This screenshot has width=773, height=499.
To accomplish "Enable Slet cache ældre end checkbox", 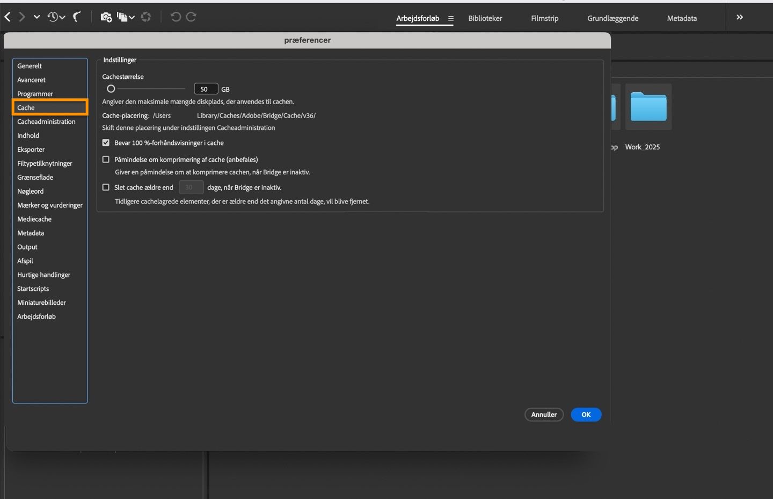I will point(106,187).
